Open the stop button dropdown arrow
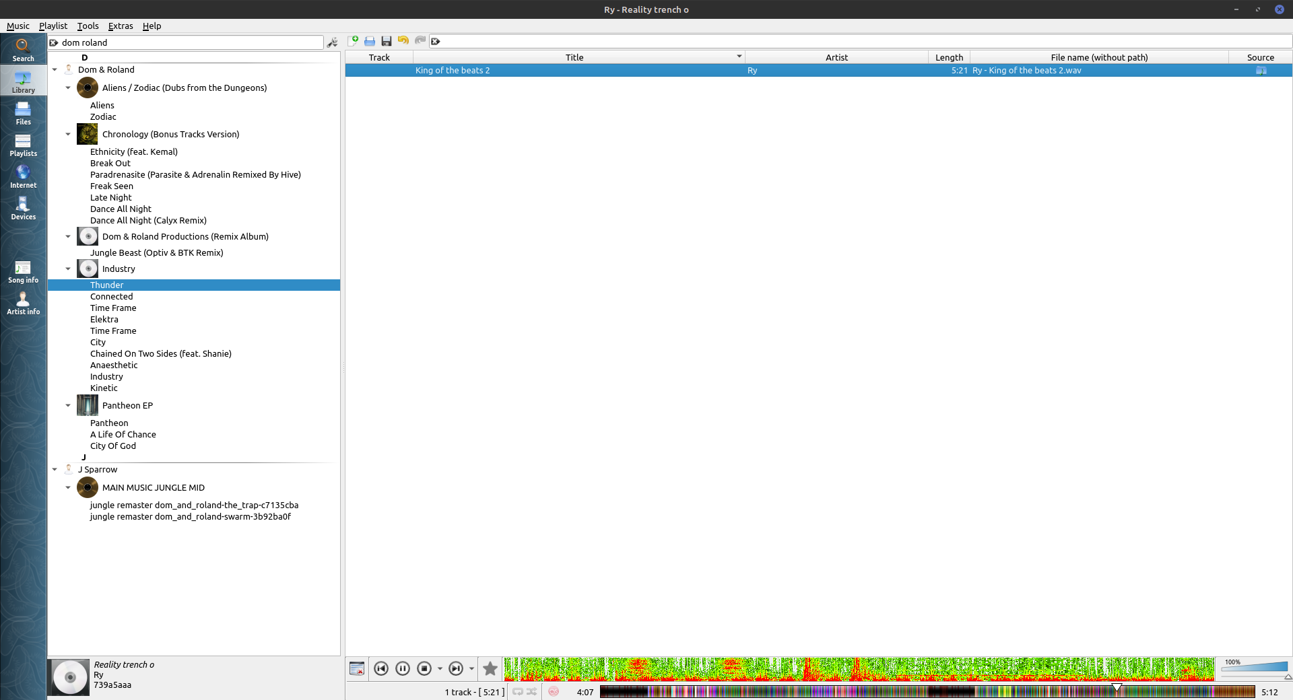 (440, 668)
